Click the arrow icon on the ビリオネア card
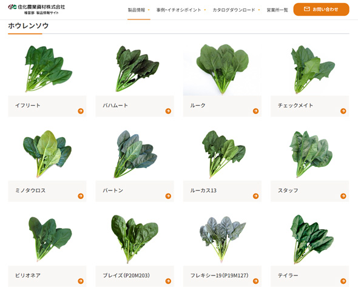 [81, 281]
